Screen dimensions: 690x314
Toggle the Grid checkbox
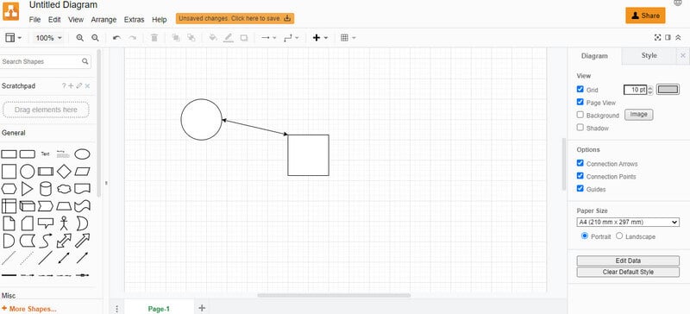(x=580, y=89)
